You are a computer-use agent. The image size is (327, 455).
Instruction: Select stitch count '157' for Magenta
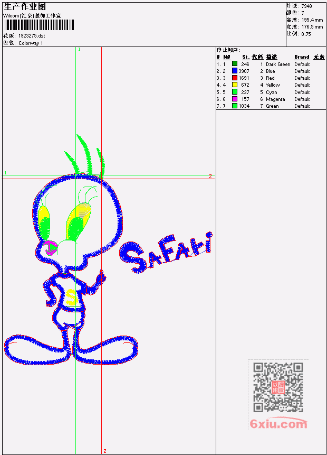245,99
